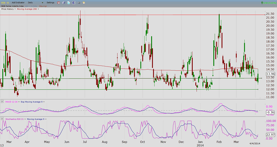Open the Settings menu
Viewport: 277px width, 147px height.
(x=51, y=3)
